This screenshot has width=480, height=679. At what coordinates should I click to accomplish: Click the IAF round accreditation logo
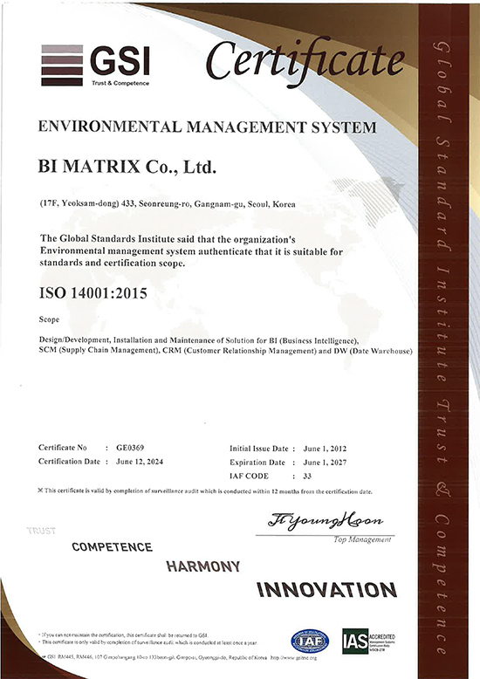pyautogui.click(x=310, y=641)
